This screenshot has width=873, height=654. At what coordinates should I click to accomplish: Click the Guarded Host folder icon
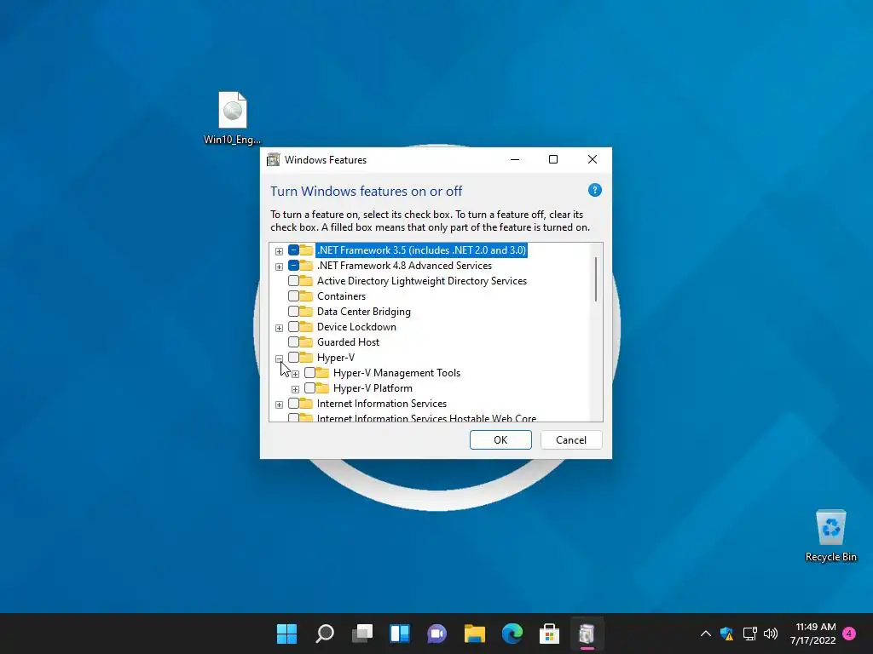coord(306,342)
